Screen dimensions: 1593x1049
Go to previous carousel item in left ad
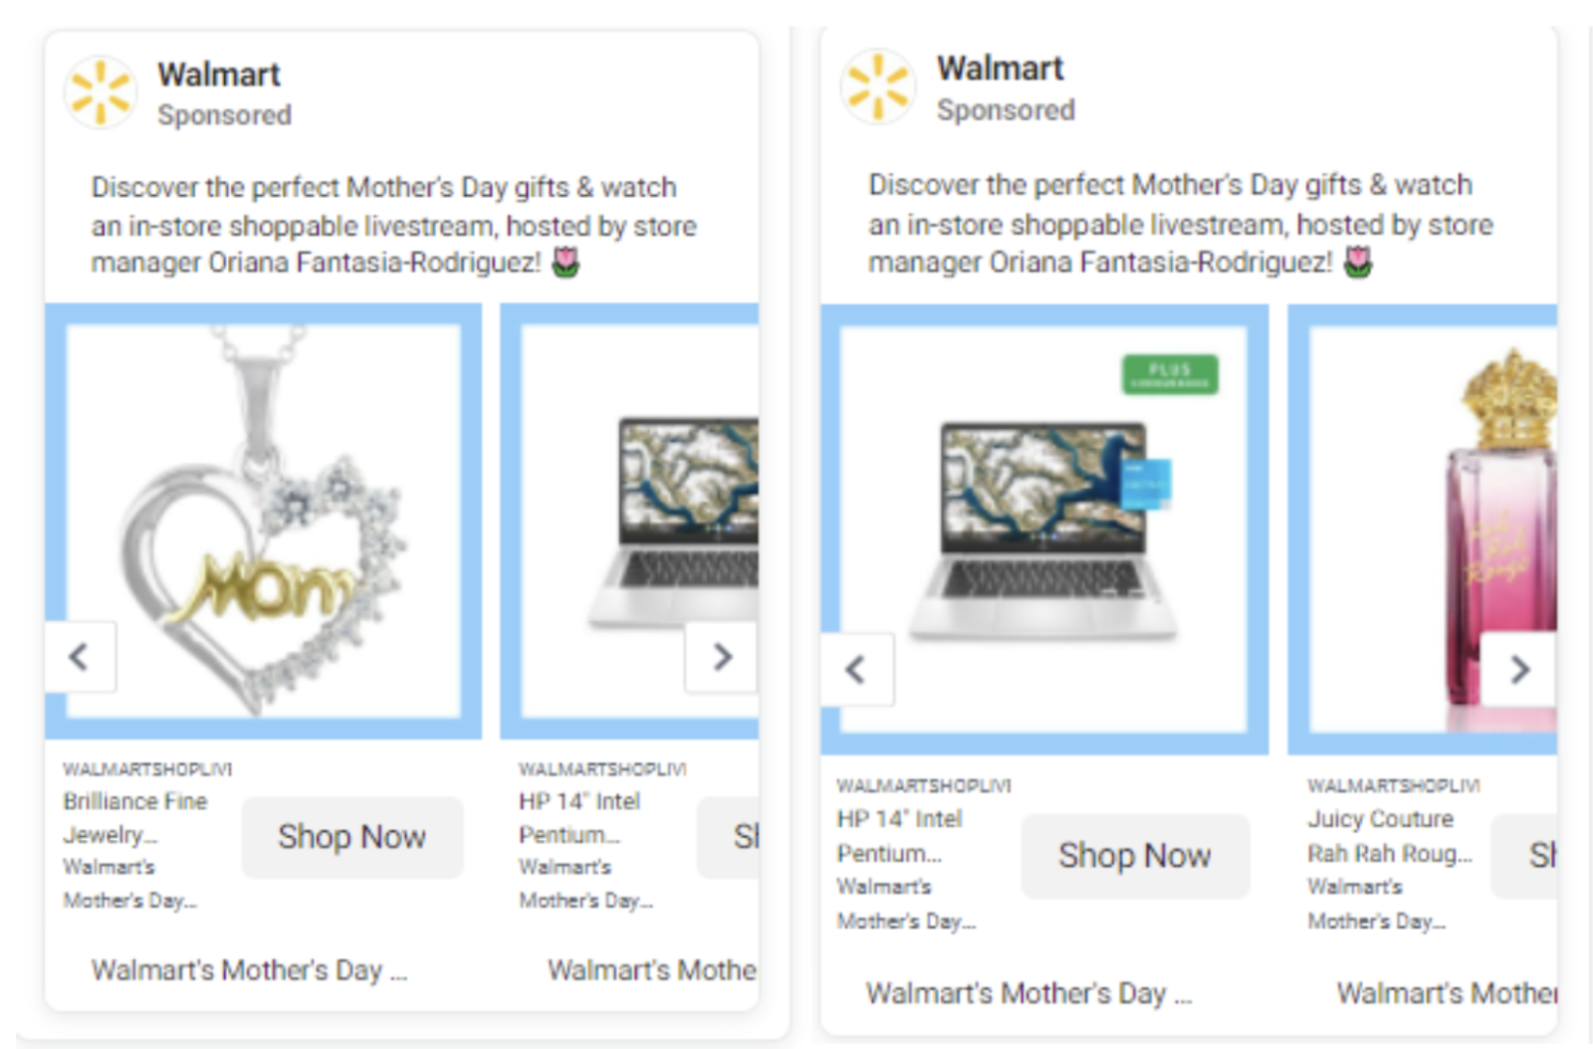tap(80, 657)
